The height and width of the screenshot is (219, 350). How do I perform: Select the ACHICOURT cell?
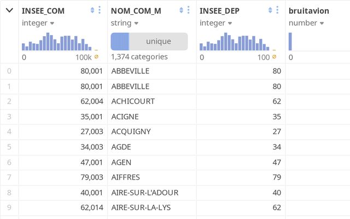click(133, 101)
